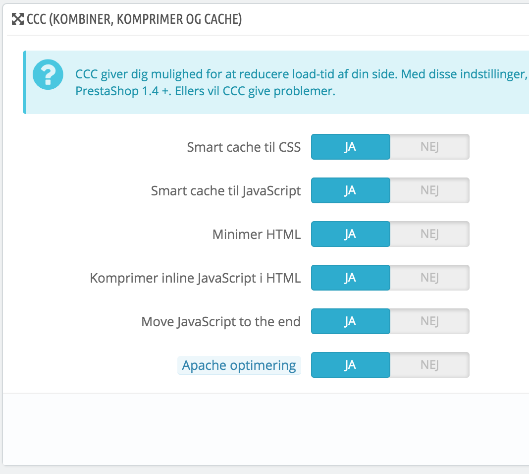Click the Move JavaScript to the end label
This screenshot has height=474, width=529.
point(221,322)
